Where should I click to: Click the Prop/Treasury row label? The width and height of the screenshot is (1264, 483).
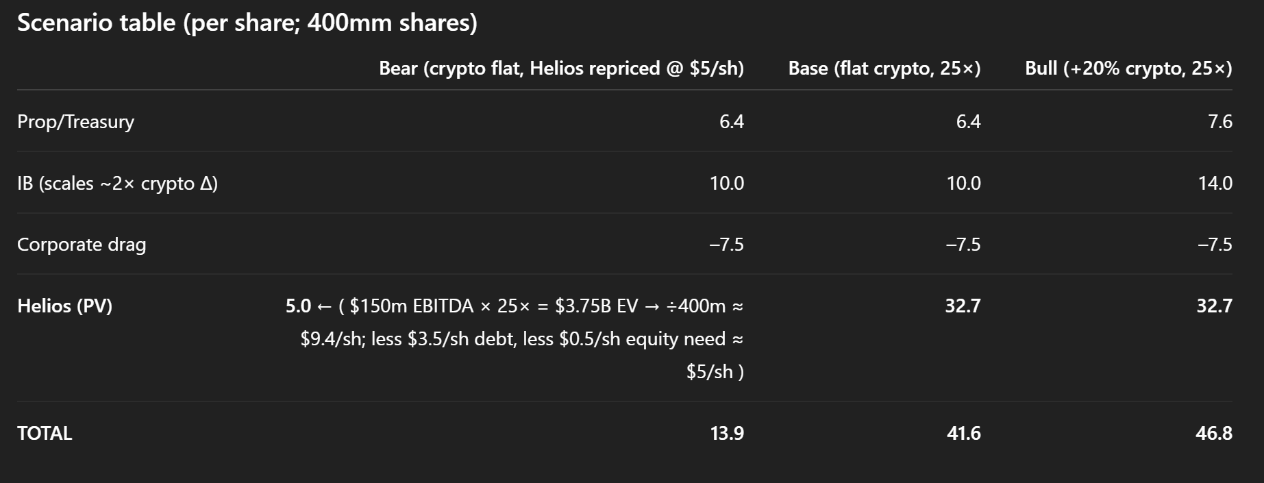point(76,122)
